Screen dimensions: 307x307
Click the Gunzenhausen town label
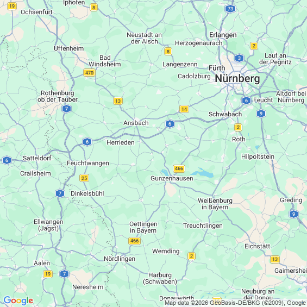tap(172, 178)
